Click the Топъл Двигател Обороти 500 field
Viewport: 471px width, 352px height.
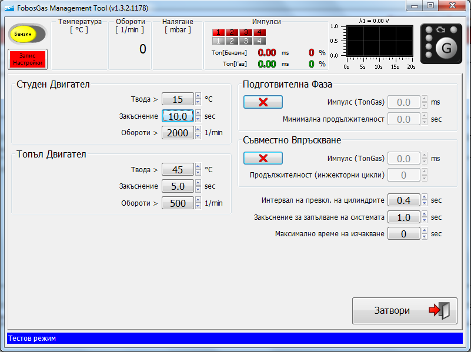[x=178, y=203]
